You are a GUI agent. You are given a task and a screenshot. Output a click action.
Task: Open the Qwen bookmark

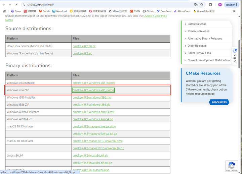(16, 11)
